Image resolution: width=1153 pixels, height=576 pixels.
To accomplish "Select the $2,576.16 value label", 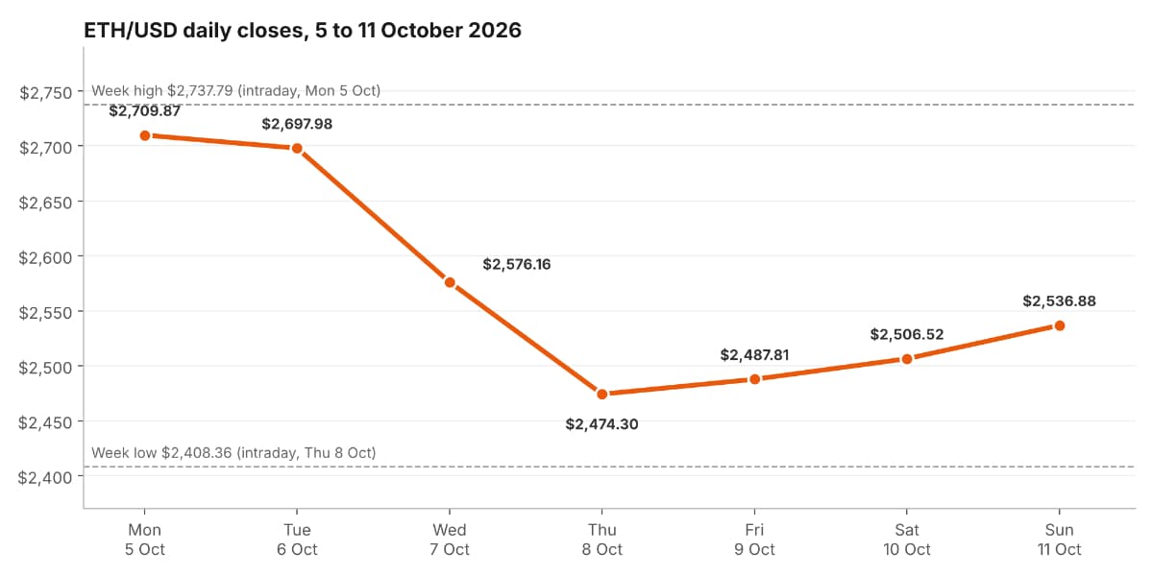I will [x=517, y=264].
